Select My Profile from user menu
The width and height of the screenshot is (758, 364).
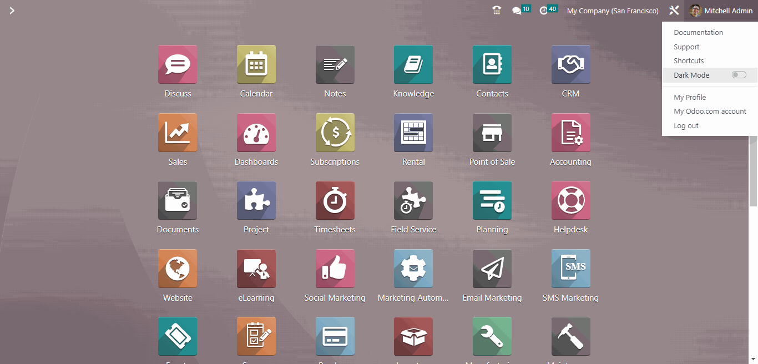[690, 97]
